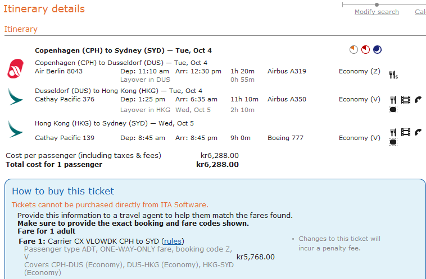Click the orange pie-clock icon in trip header
The image size is (426, 279).
coord(354,50)
